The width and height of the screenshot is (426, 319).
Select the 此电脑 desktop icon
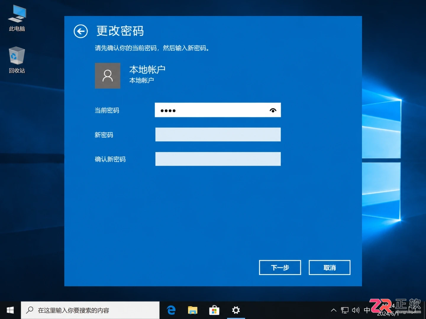click(x=17, y=18)
